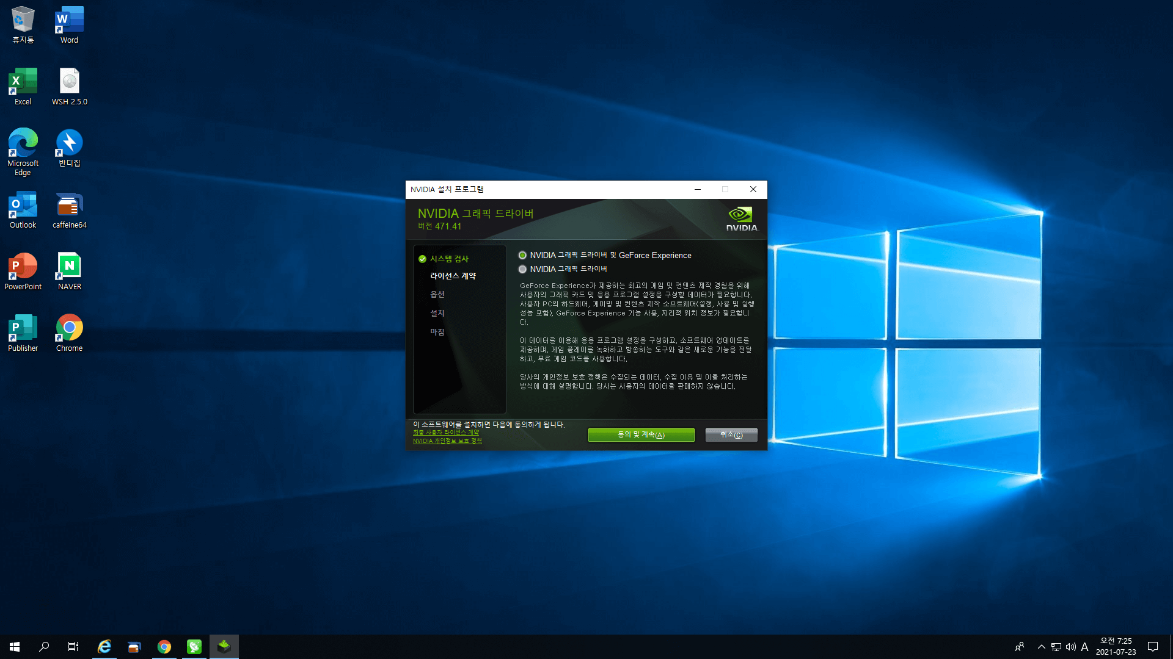Viewport: 1173px width, 659px height.
Task: Select the 마침 step in sidebar
Action: click(x=437, y=332)
